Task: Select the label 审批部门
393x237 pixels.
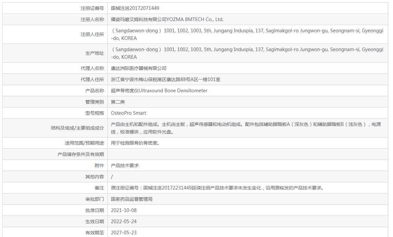Action: pos(95,199)
